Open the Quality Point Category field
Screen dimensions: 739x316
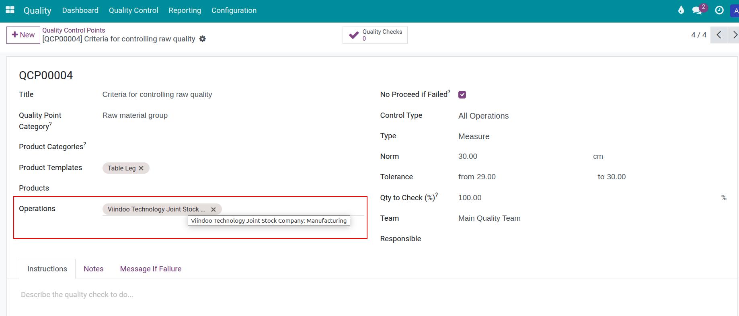click(233, 115)
